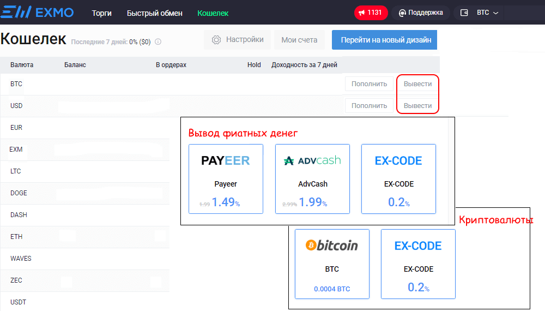This screenshot has height=311, width=545.
Task: Choose the Payeer logo card
Action: [226, 178]
